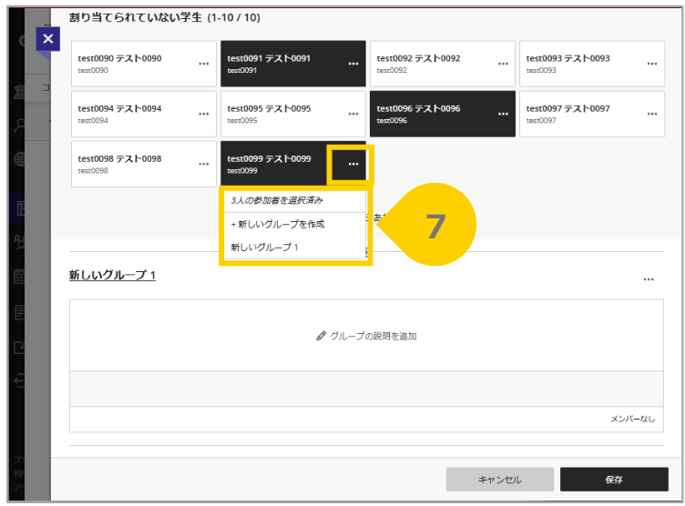Click the メンバーなし label
The height and width of the screenshot is (506, 685).
[632, 419]
